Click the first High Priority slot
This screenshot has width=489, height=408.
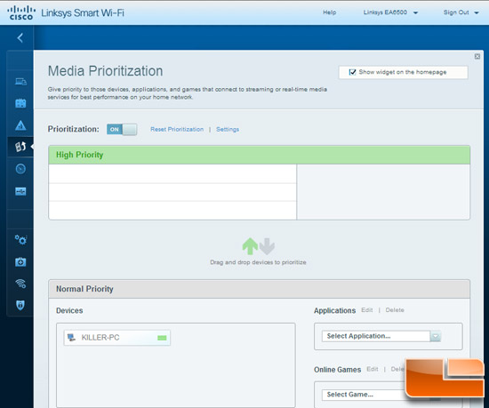tap(172, 173)
